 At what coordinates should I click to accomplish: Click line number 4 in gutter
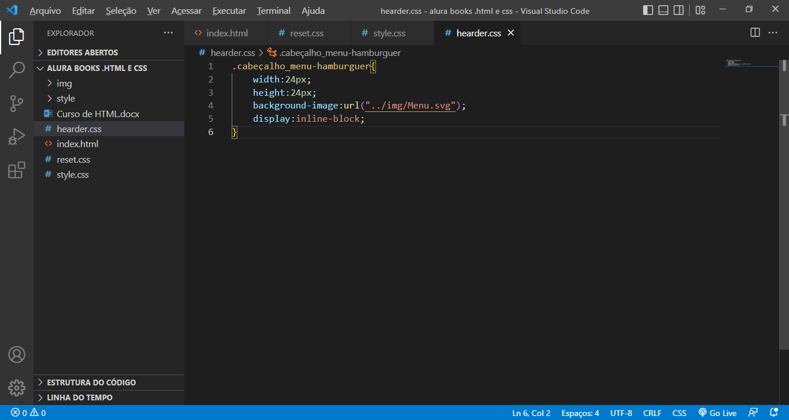pos(211,106)
